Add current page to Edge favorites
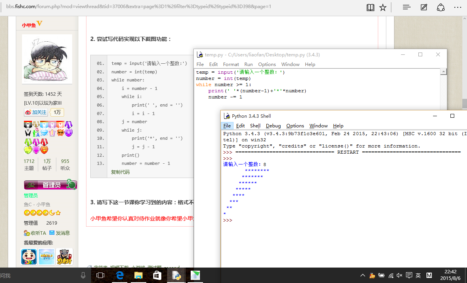467x283 pixels. pos(383,7)
